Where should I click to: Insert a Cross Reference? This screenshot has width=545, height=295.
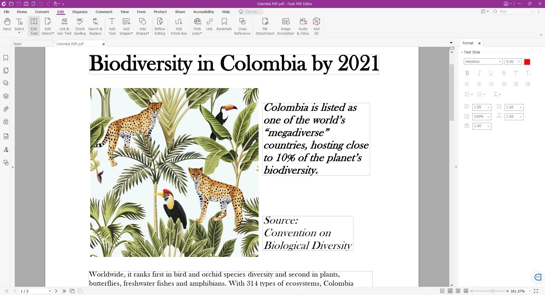242,26
